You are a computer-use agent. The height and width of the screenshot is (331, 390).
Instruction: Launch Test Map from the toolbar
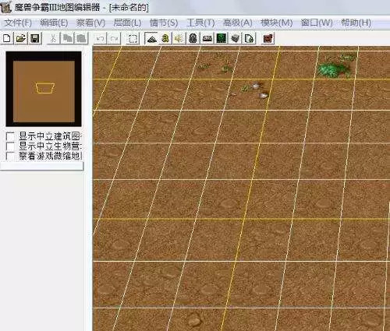pos(268,39)
